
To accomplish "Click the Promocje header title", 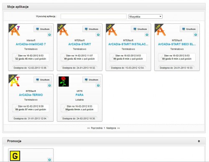I will coord(14,141).
